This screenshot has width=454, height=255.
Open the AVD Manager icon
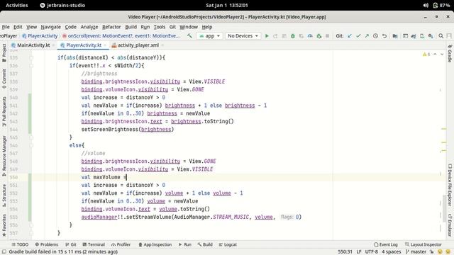pos(422,36)
